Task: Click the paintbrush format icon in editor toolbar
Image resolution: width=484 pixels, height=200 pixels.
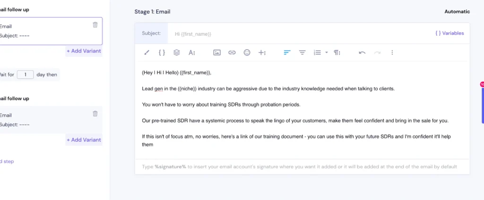Action: point(147,52)
